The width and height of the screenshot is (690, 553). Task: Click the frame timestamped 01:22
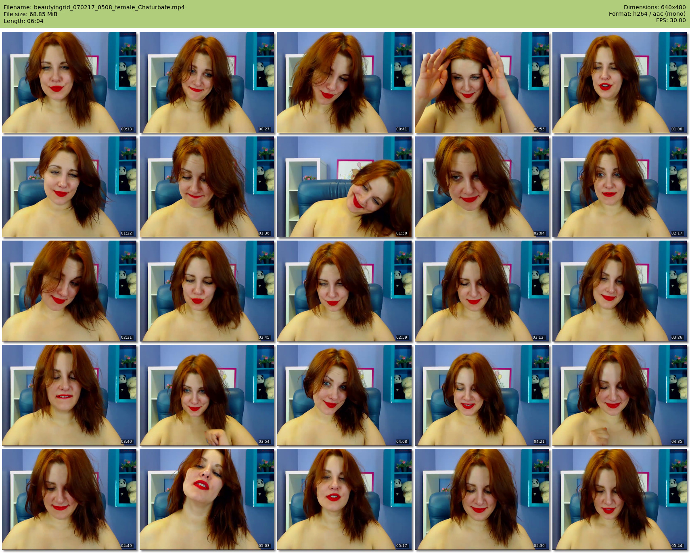tap(69, 187)
